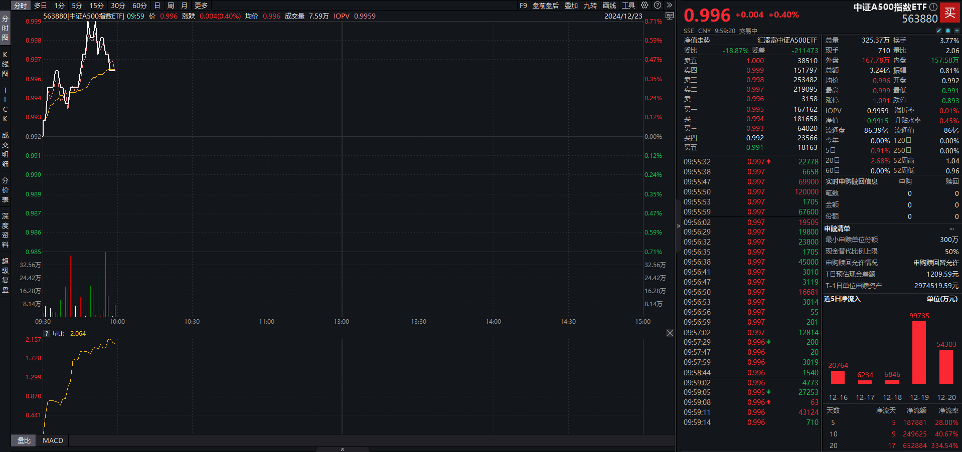This screenshot has width=962, height=452.
Task: Open the chart settings gear icon
Action: point(645,6)
